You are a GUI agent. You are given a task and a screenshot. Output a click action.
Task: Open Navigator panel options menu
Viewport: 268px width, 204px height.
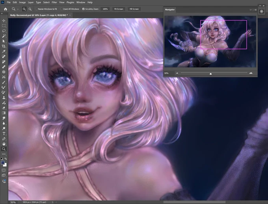point(255,10)
